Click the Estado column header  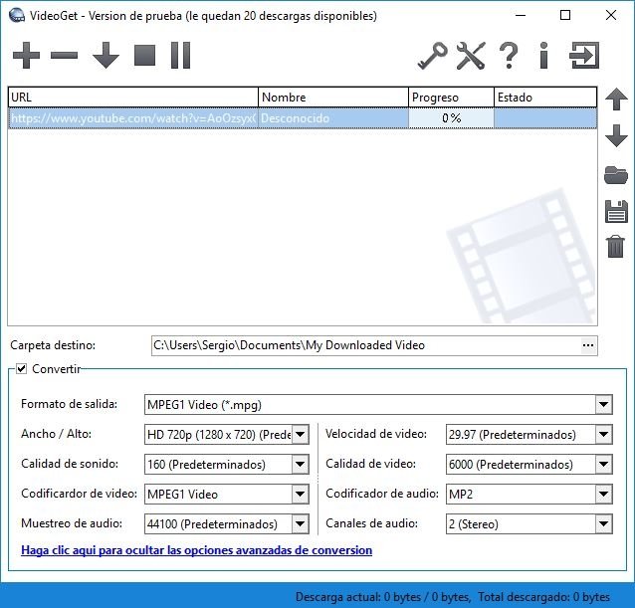coord(545,98)
